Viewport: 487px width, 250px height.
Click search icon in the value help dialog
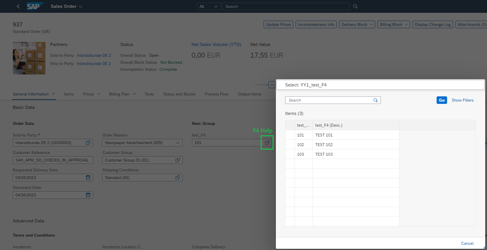pyautogui.click(x=376, y=100)
